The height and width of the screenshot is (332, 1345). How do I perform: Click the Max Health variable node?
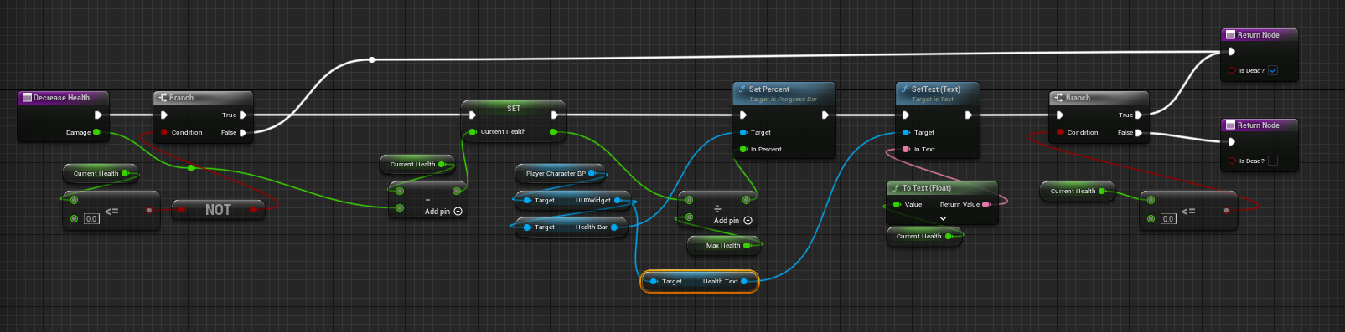pos(724,245)
